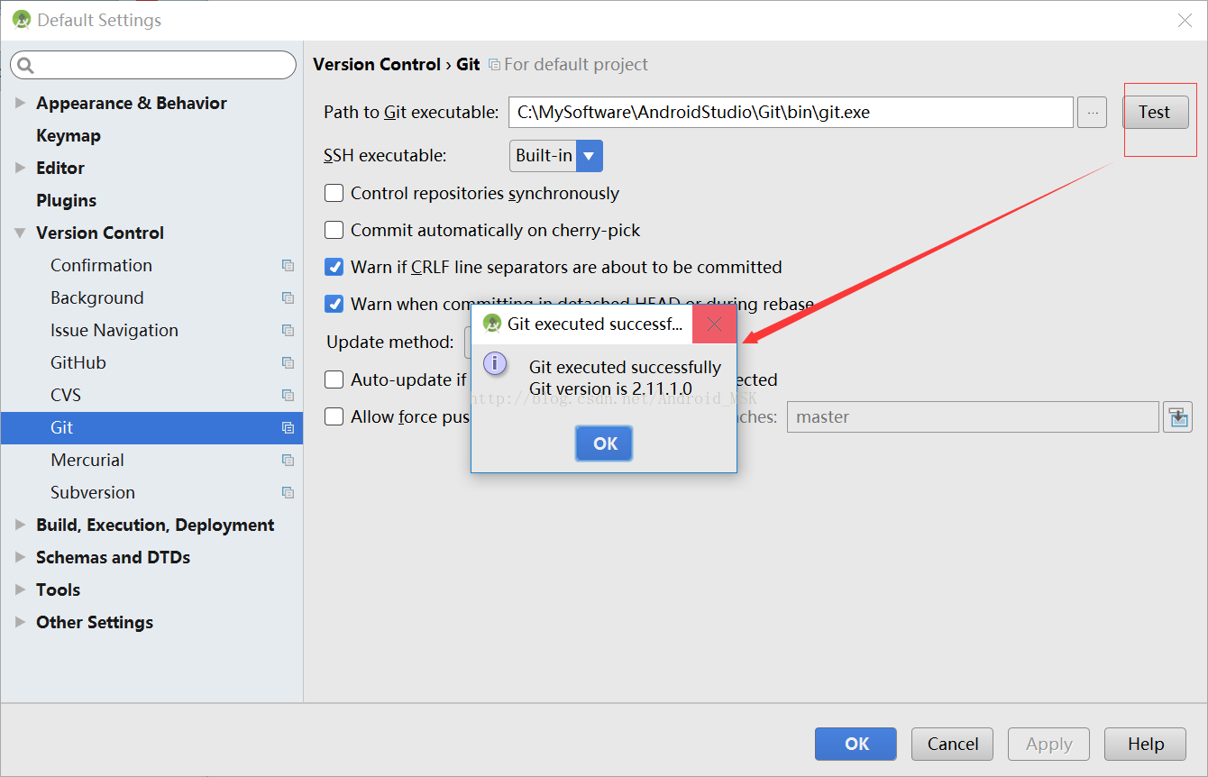The image size is (1208, 777).
Task: Click per-project icon next to Subversion
Action: pos(288,492)
